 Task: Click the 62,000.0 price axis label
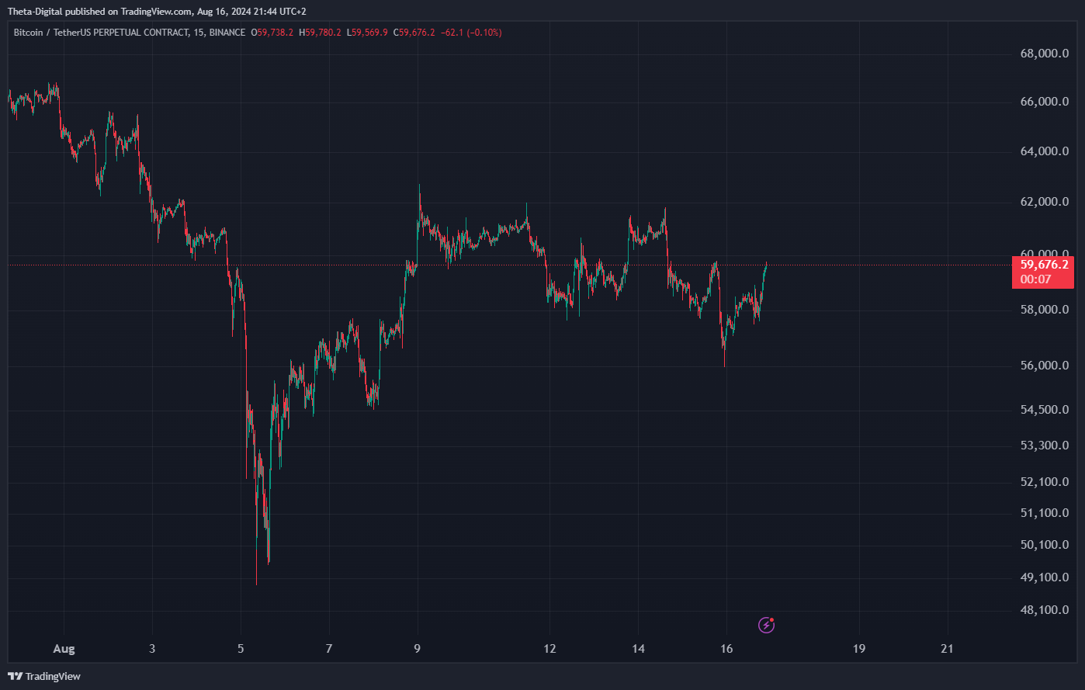pyautogui.click(x=1044, y=202)
